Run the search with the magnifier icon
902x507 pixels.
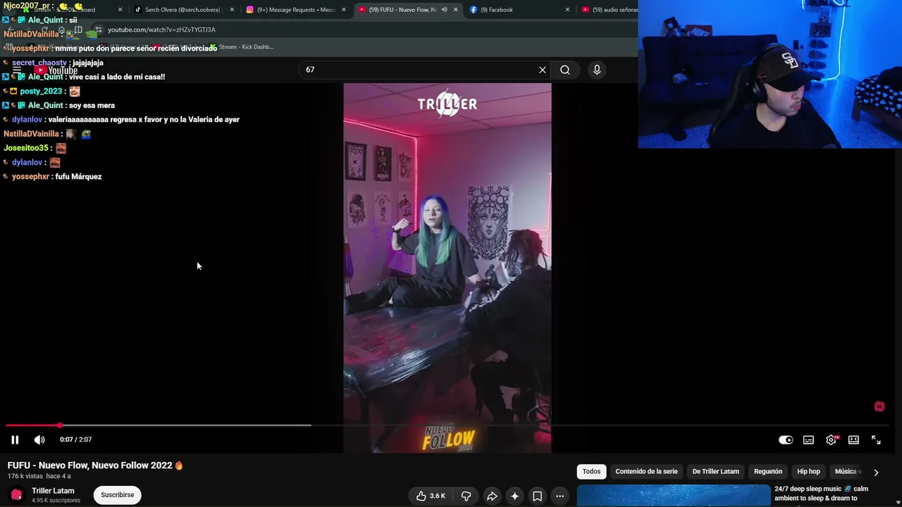point(565,70)
